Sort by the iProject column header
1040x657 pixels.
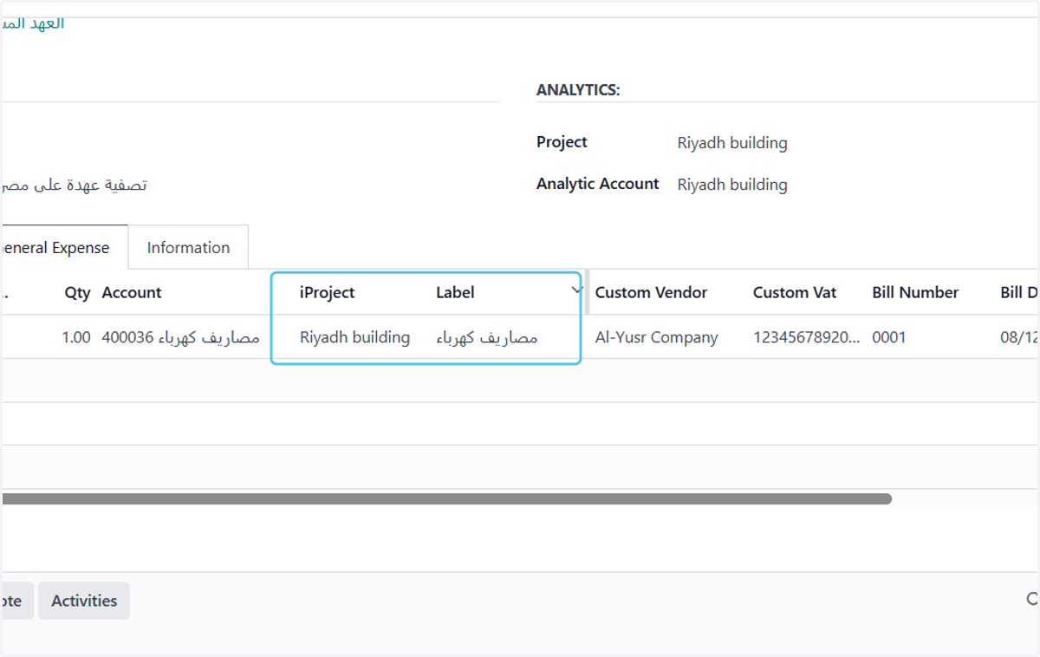click(328, 292)
